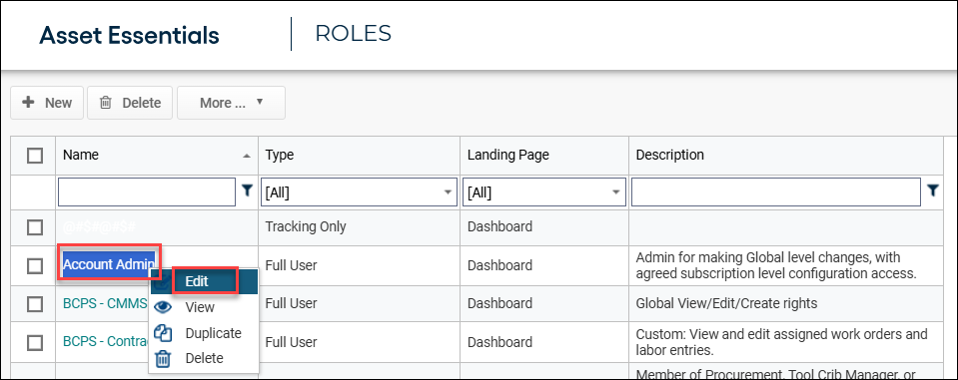Click the Name filter text field

pos(147,192)
